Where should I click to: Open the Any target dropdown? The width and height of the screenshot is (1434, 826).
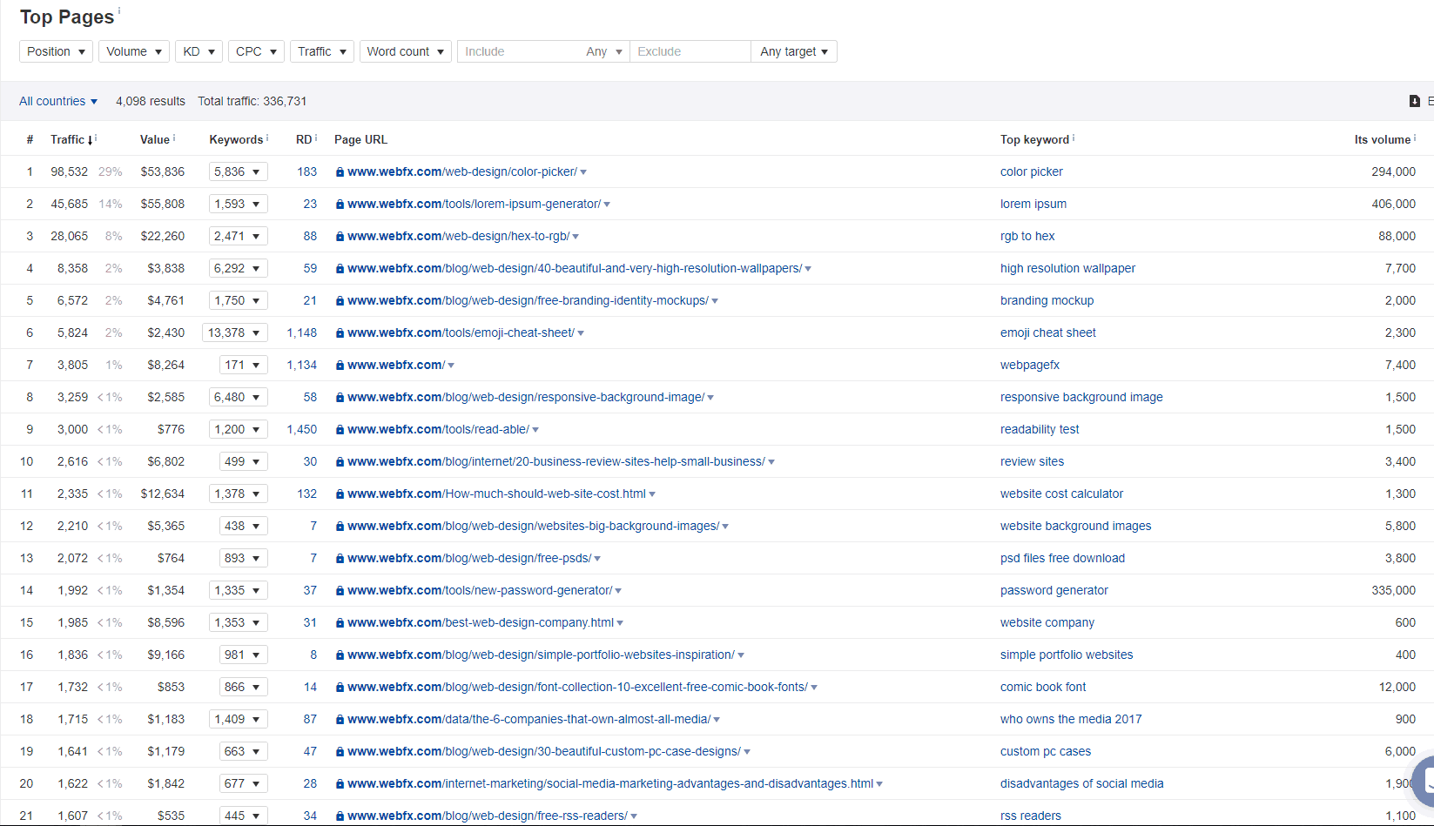793,50
